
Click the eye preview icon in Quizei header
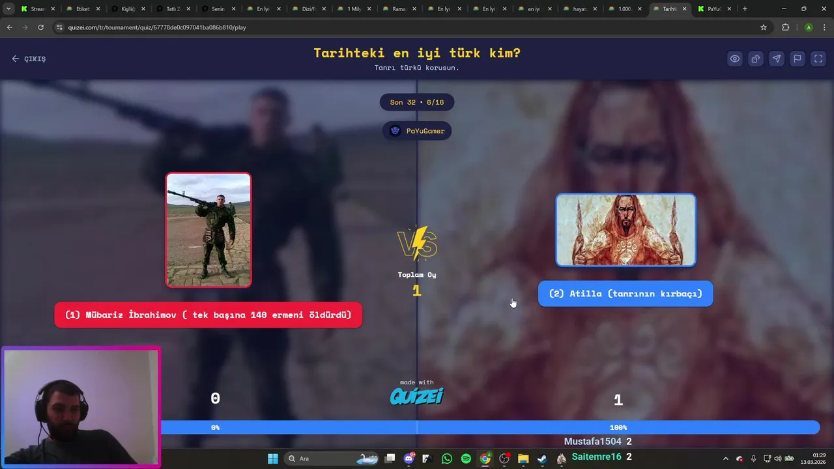(735, 59)
